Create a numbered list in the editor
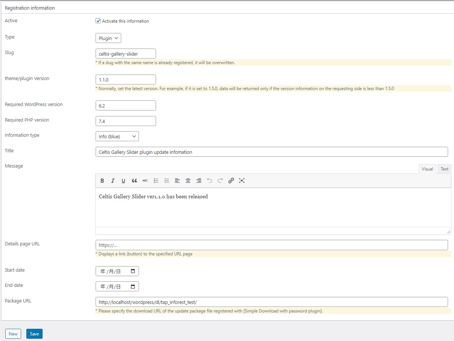 166,181
